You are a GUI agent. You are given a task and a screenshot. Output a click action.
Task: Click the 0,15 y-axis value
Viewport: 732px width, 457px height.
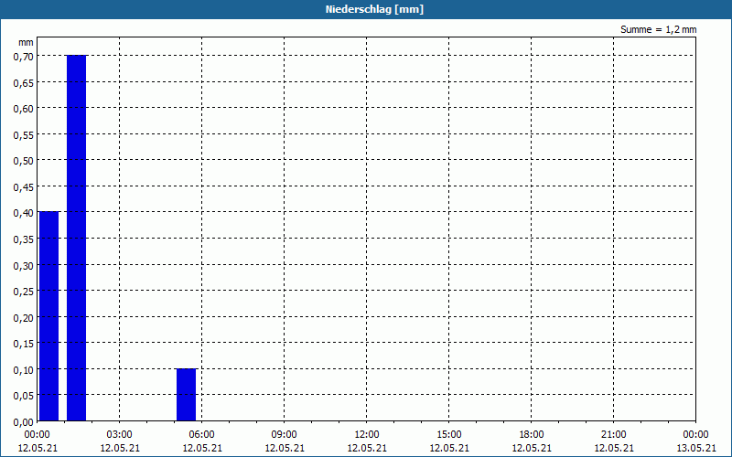point(24,345)
